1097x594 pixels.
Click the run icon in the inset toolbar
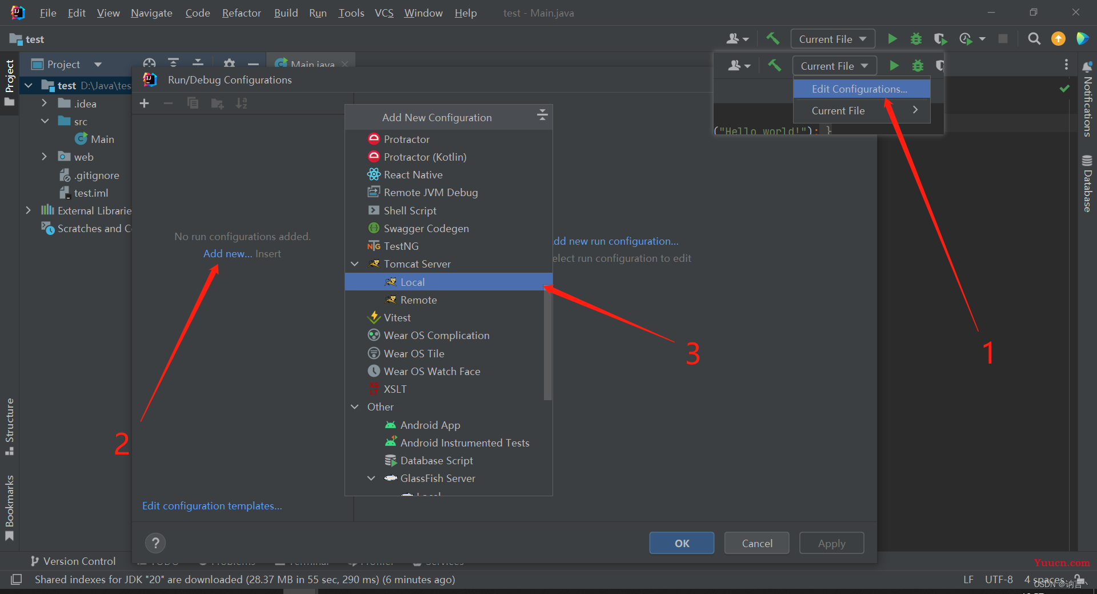pyautogui.click(x=894, y=66)
